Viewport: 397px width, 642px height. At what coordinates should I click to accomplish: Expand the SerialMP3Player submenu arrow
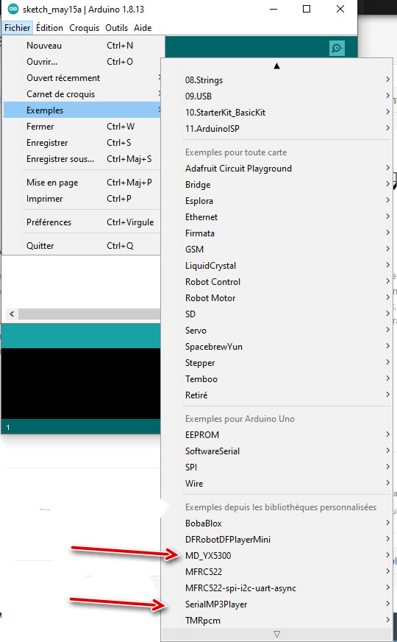coord(387,604)
